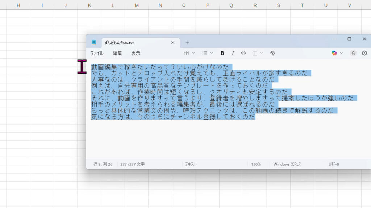Click the 130% zoom level in status bar
Viewport: 371px width, 208px height.
coord(256,164)
